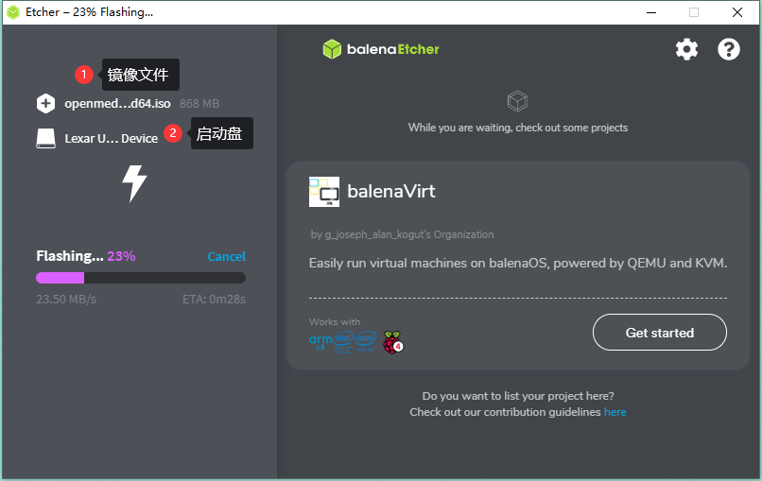Click the 23.50 MB/s speed readout
Screen dimensions: 762x481
(x=66, y=300)
